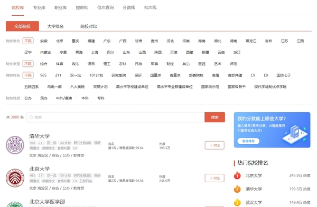
Task: Open the 职业库 tab
Action: (x=60, y=8)
